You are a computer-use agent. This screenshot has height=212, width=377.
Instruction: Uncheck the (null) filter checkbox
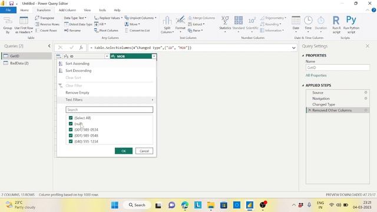71,124
